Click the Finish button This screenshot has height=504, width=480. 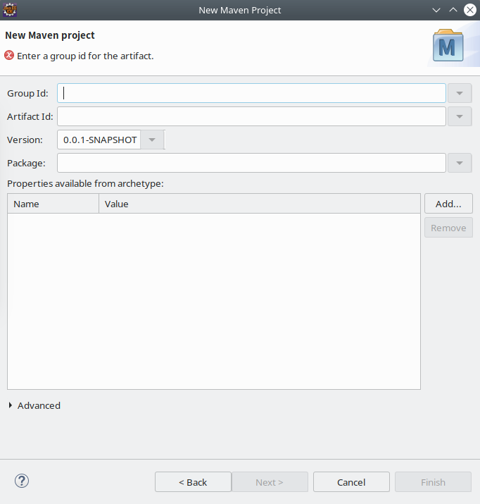433,482
